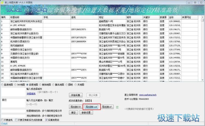Select row 现代城邮政所
The width and height of the screenshot is (205, 126).
pos(99,45)
